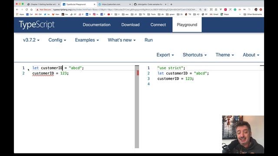Open the Instagram bookmark
278x156 pixels.
coord(96,14)
